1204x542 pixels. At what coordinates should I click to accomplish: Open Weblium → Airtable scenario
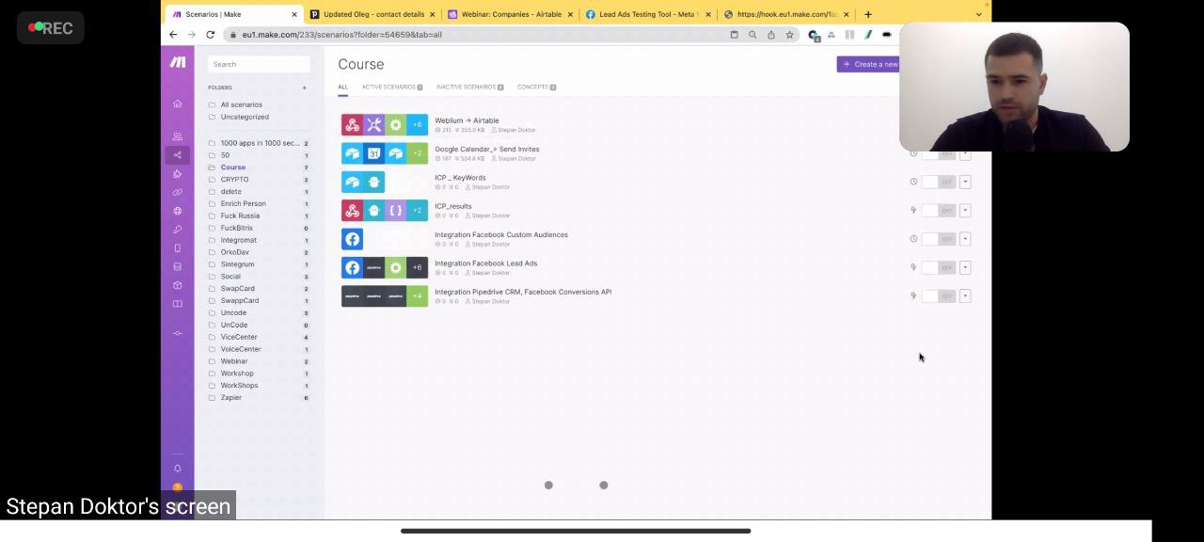(467, 120)
